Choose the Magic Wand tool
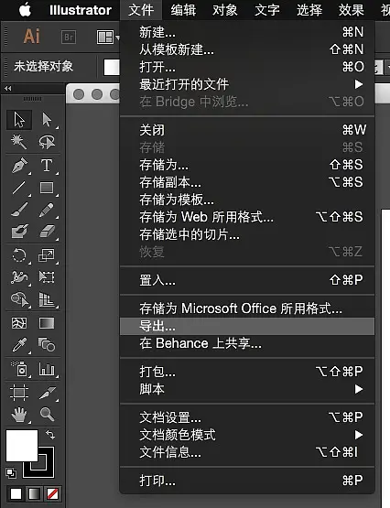Image resolution: width=390 pixels, height=508 pixels. point(19,142)
